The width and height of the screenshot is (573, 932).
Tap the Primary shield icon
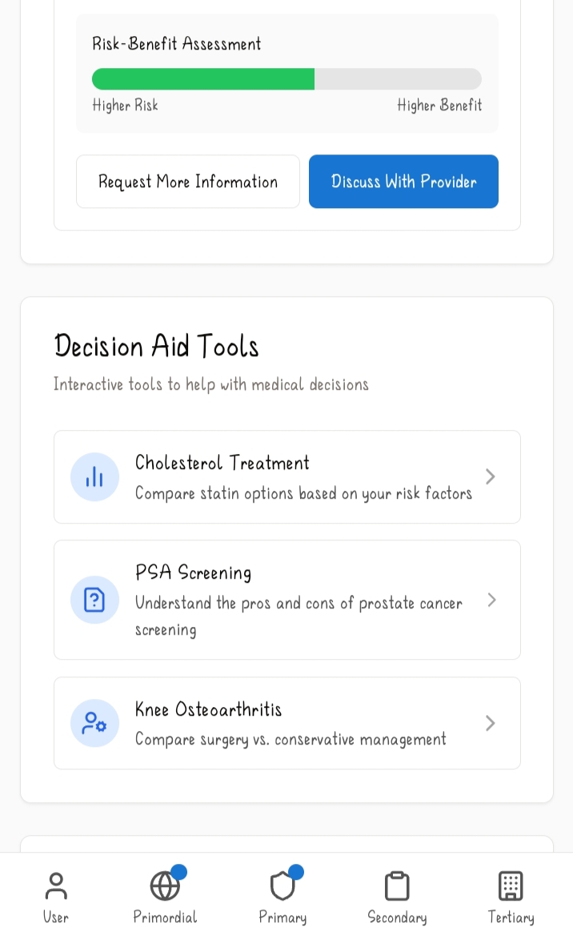(282, 886)
